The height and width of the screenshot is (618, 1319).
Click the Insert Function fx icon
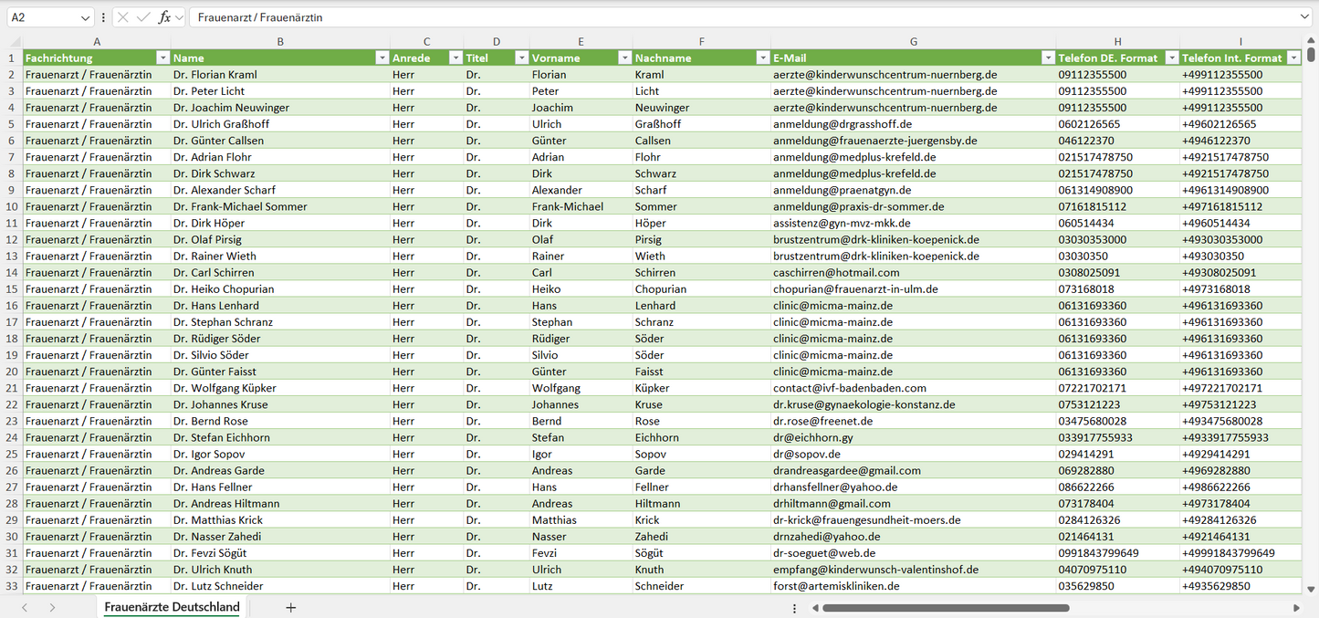click(164, 17)
